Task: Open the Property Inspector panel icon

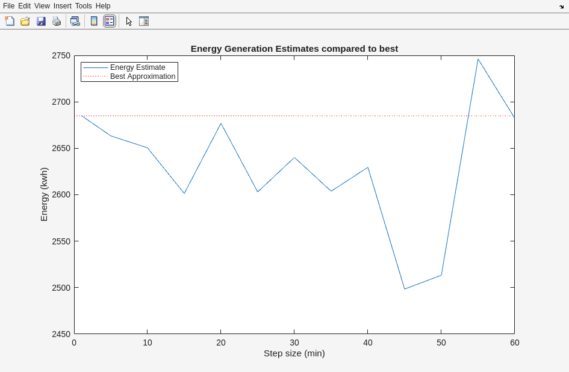Action: click(x=144, y=21)
